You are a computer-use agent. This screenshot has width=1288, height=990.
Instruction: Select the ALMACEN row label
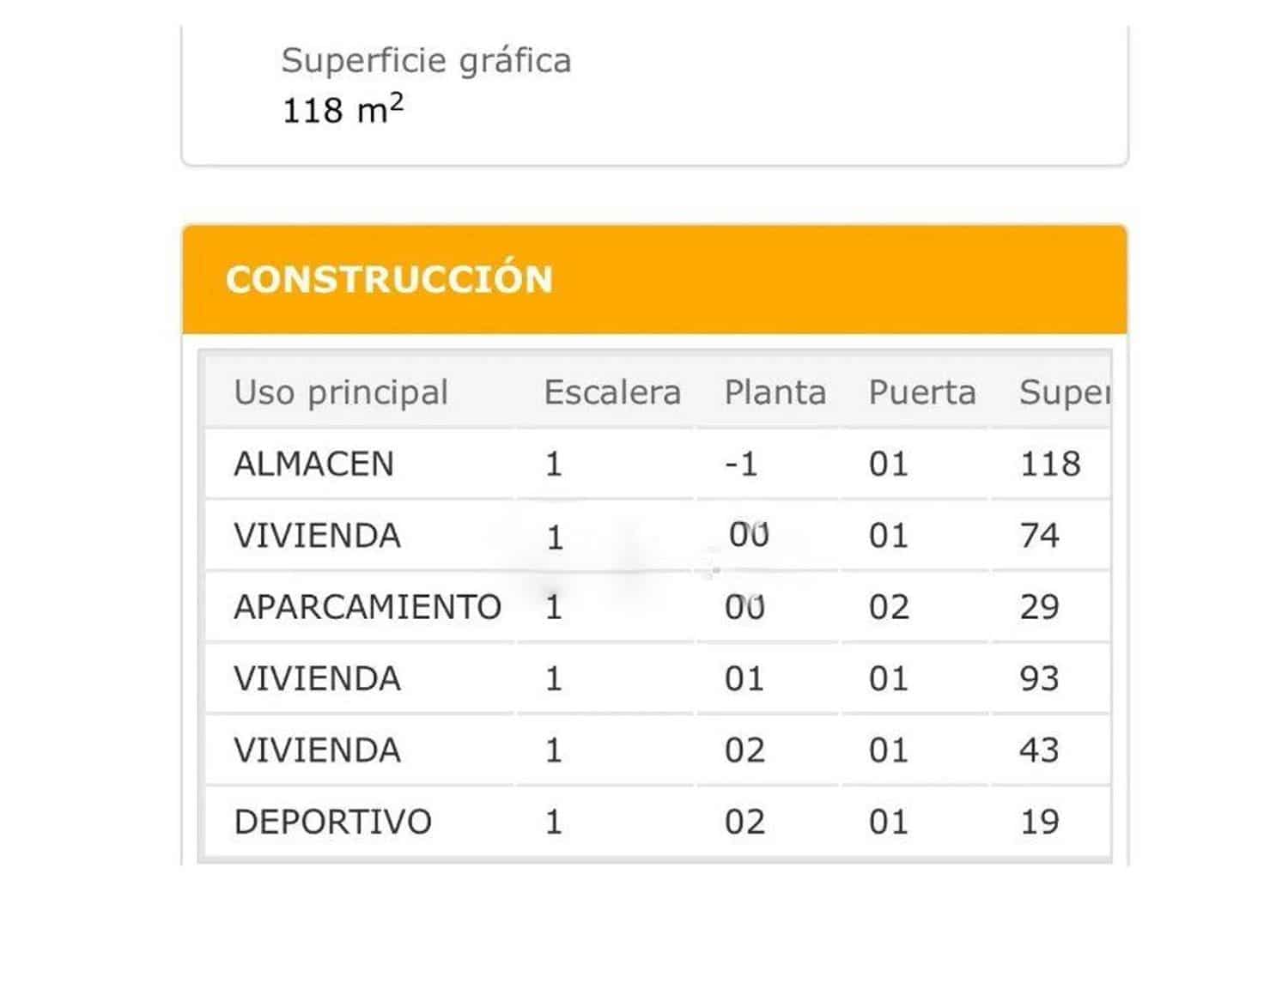[313, 465]
